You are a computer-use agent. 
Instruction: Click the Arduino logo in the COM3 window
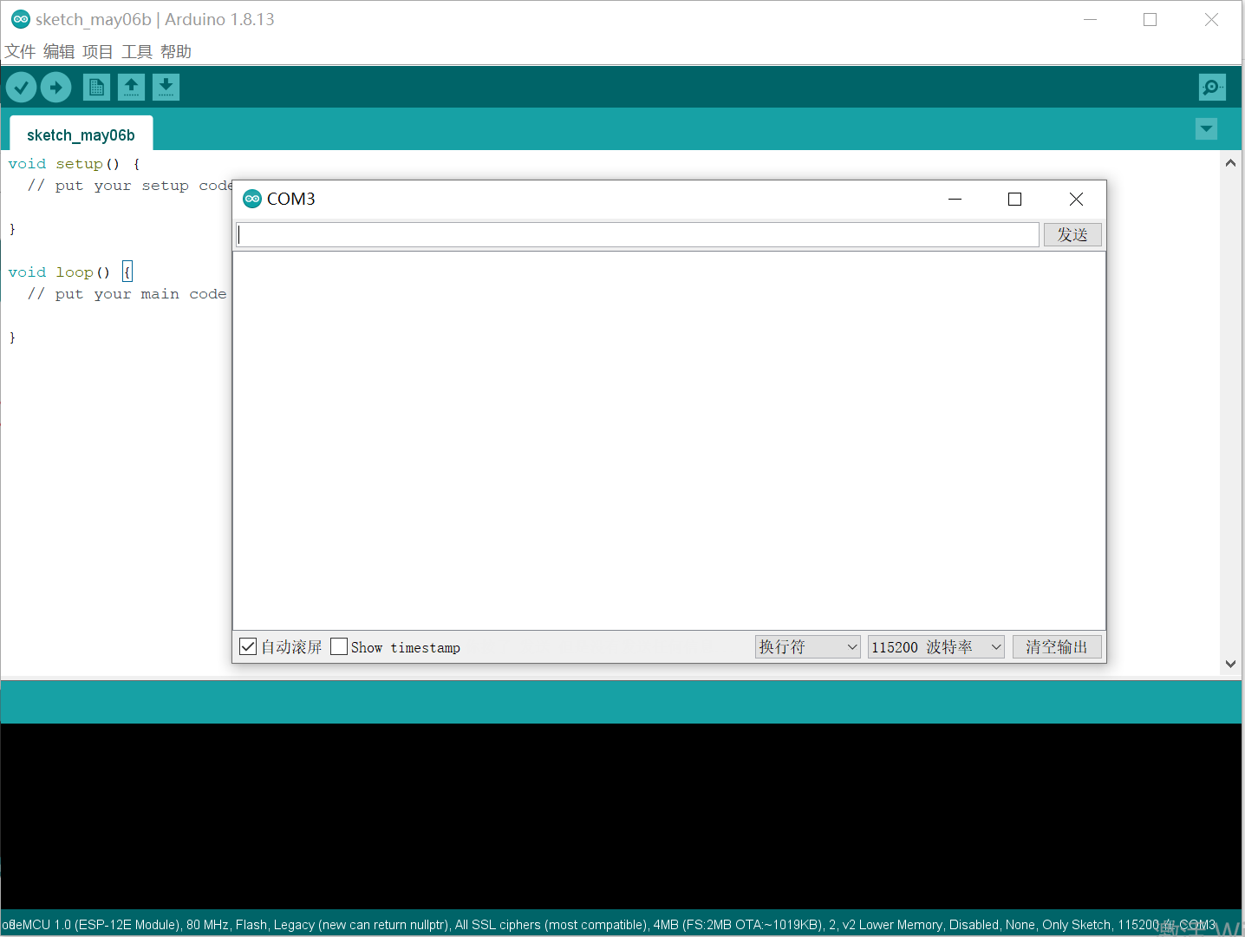pyautogui.click(x=252, y=199)
